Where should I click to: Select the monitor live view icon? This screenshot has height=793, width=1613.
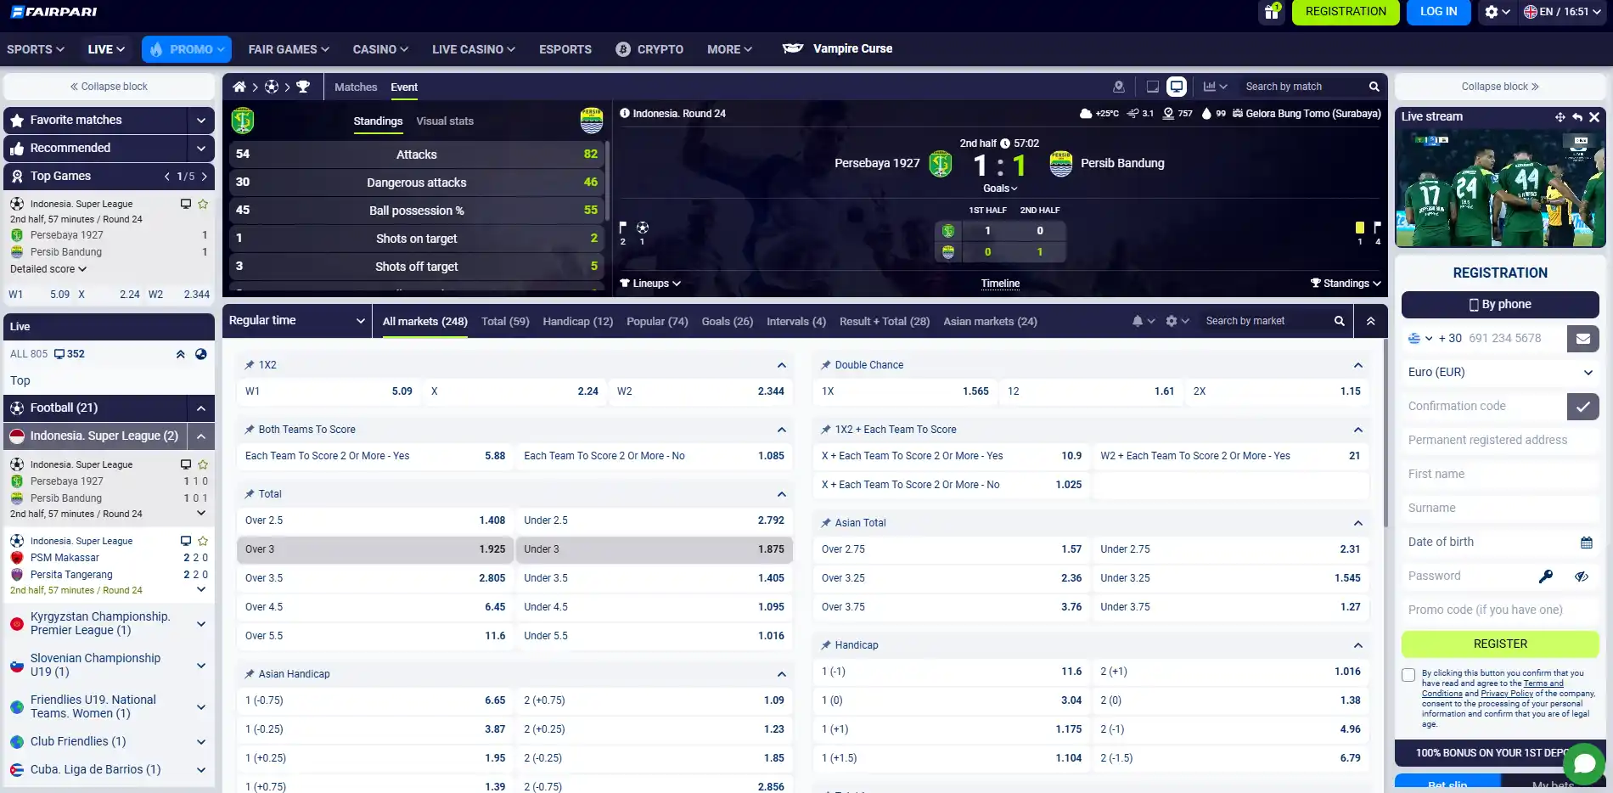(x=1177, y=87)
